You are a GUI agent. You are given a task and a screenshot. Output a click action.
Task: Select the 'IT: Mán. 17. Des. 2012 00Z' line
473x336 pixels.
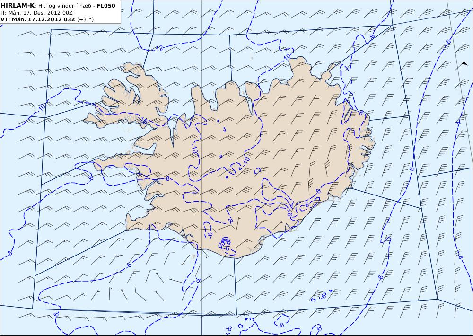pyautogui.click(x=36, y=13)
